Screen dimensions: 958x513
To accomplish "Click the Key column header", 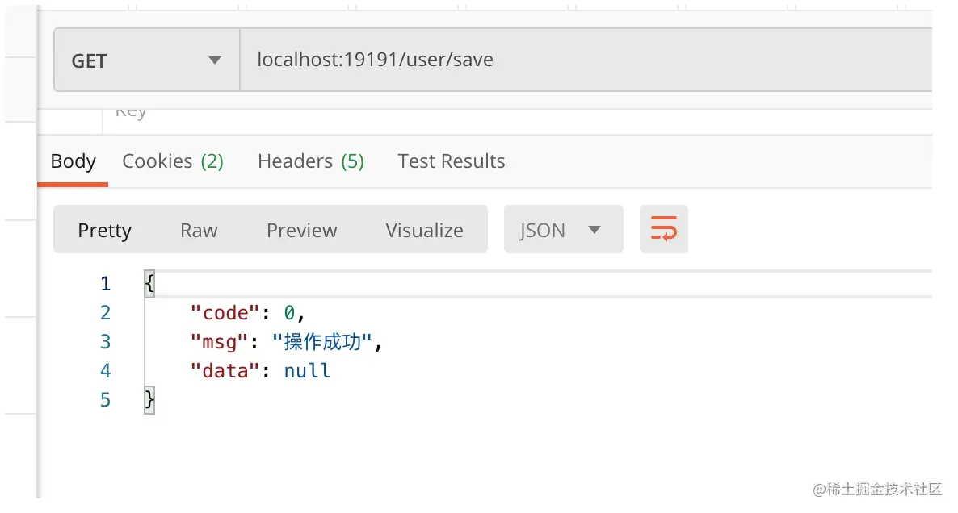I will point(130,111).
